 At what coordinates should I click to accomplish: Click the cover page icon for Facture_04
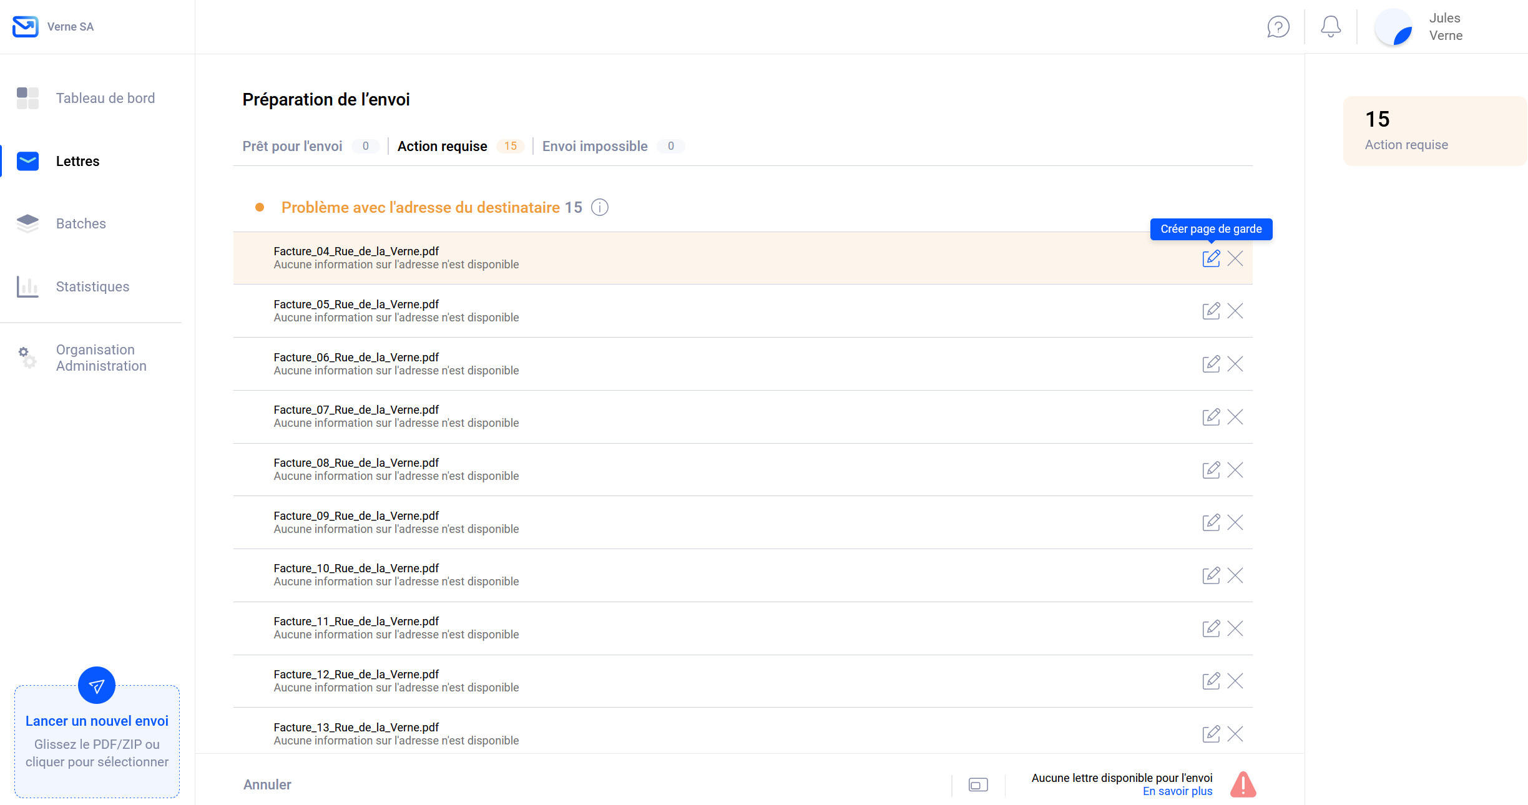1211,258
